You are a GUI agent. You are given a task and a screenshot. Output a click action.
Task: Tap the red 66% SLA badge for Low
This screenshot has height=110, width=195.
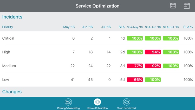tap(135, 80)
